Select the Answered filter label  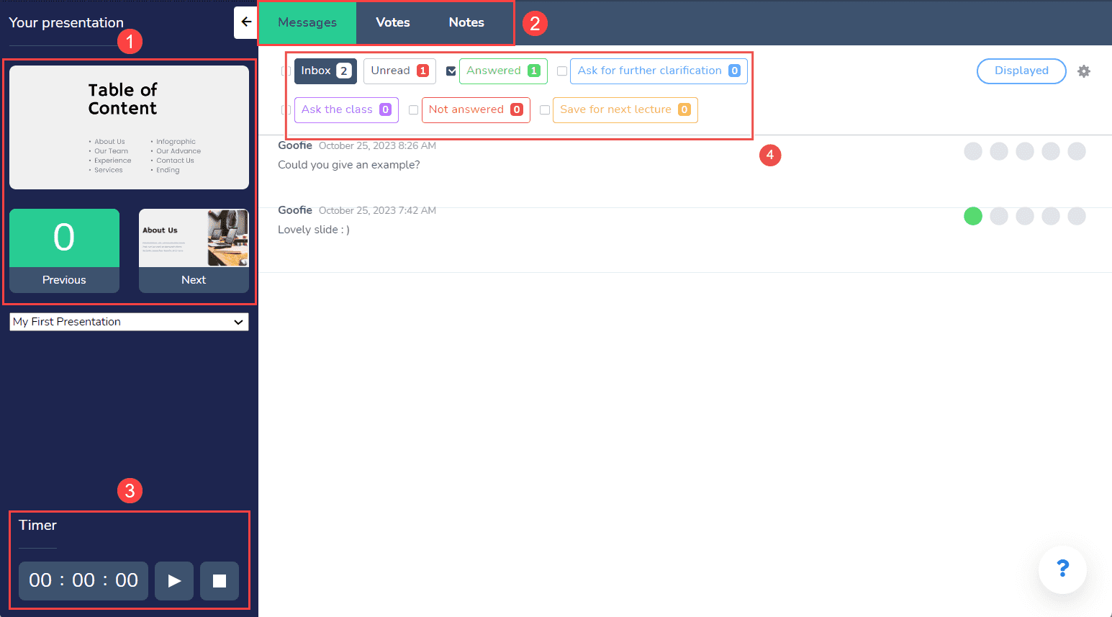pos(503,71)
